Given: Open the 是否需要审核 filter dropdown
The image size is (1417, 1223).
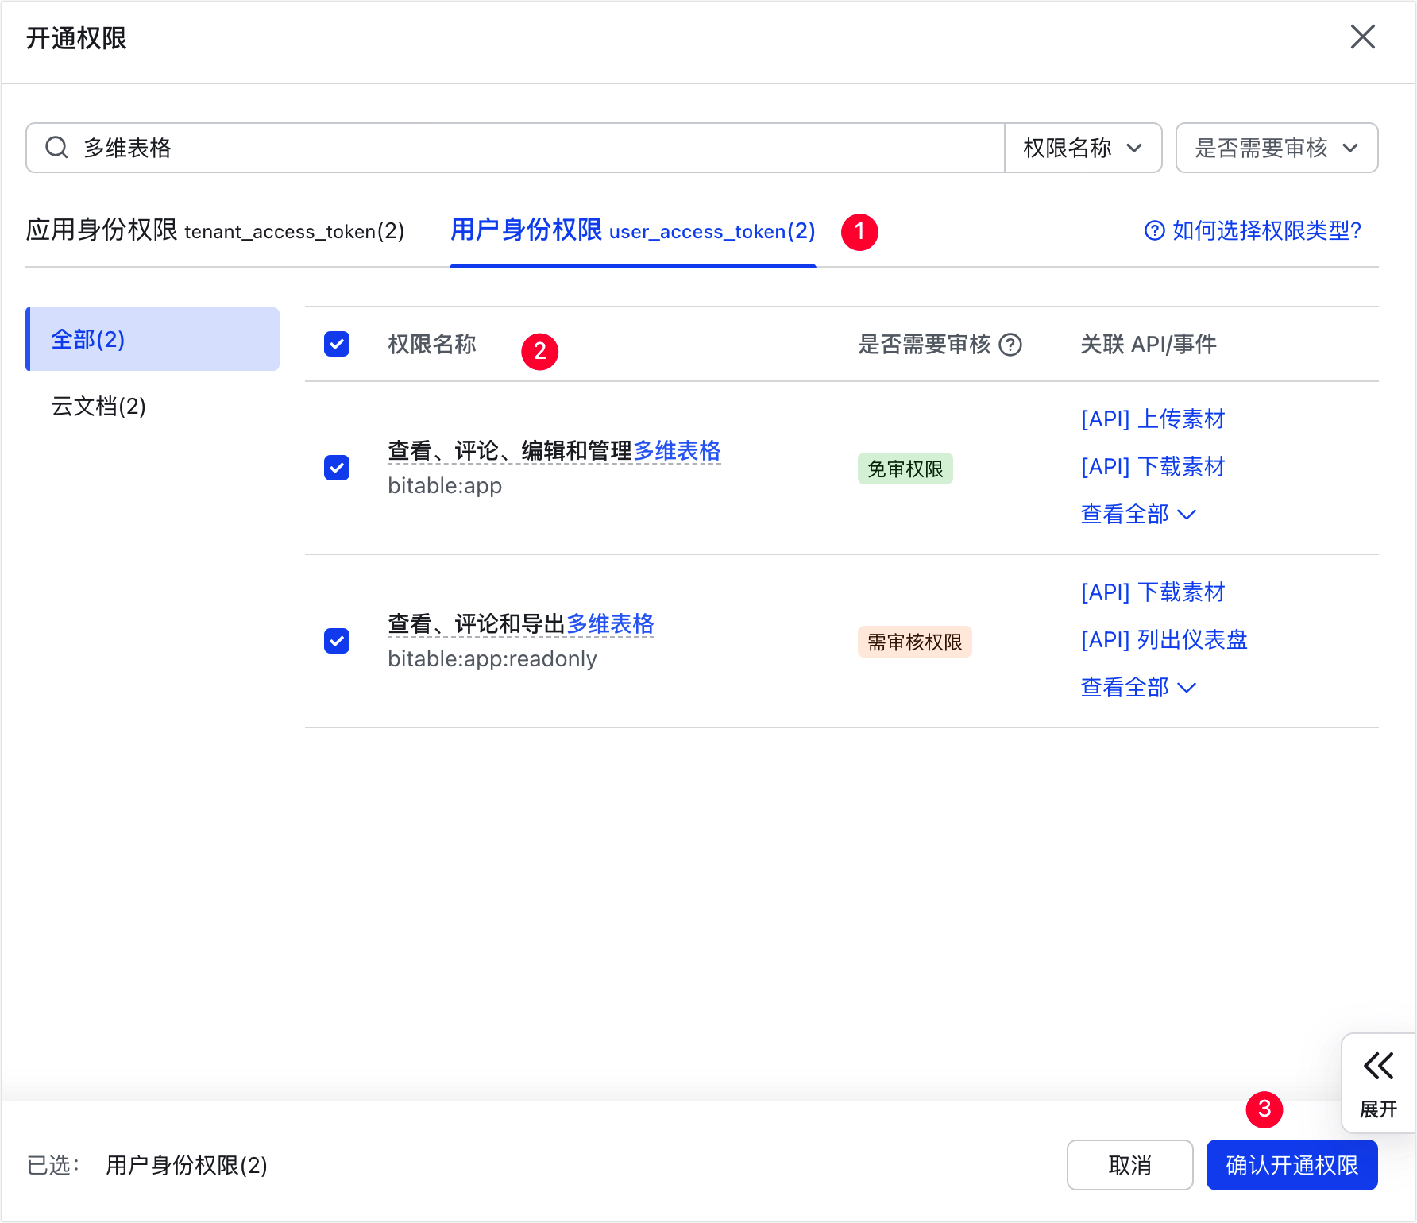Looking at the screenshot, I should [1276, 148].
